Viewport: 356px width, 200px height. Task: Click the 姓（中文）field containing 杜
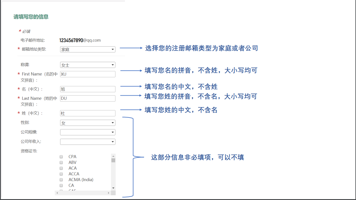(x=88, y=113)
